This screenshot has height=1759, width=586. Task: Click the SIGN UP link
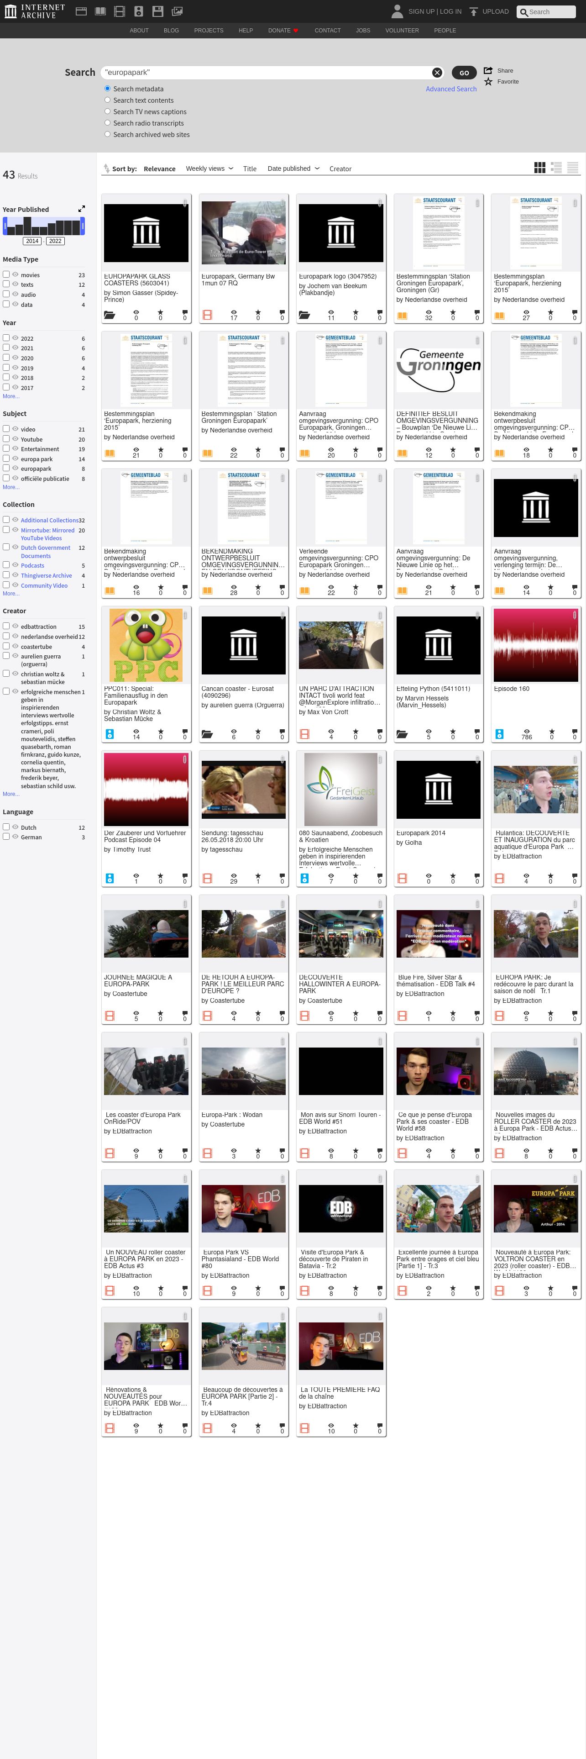(x=422, y=11)
